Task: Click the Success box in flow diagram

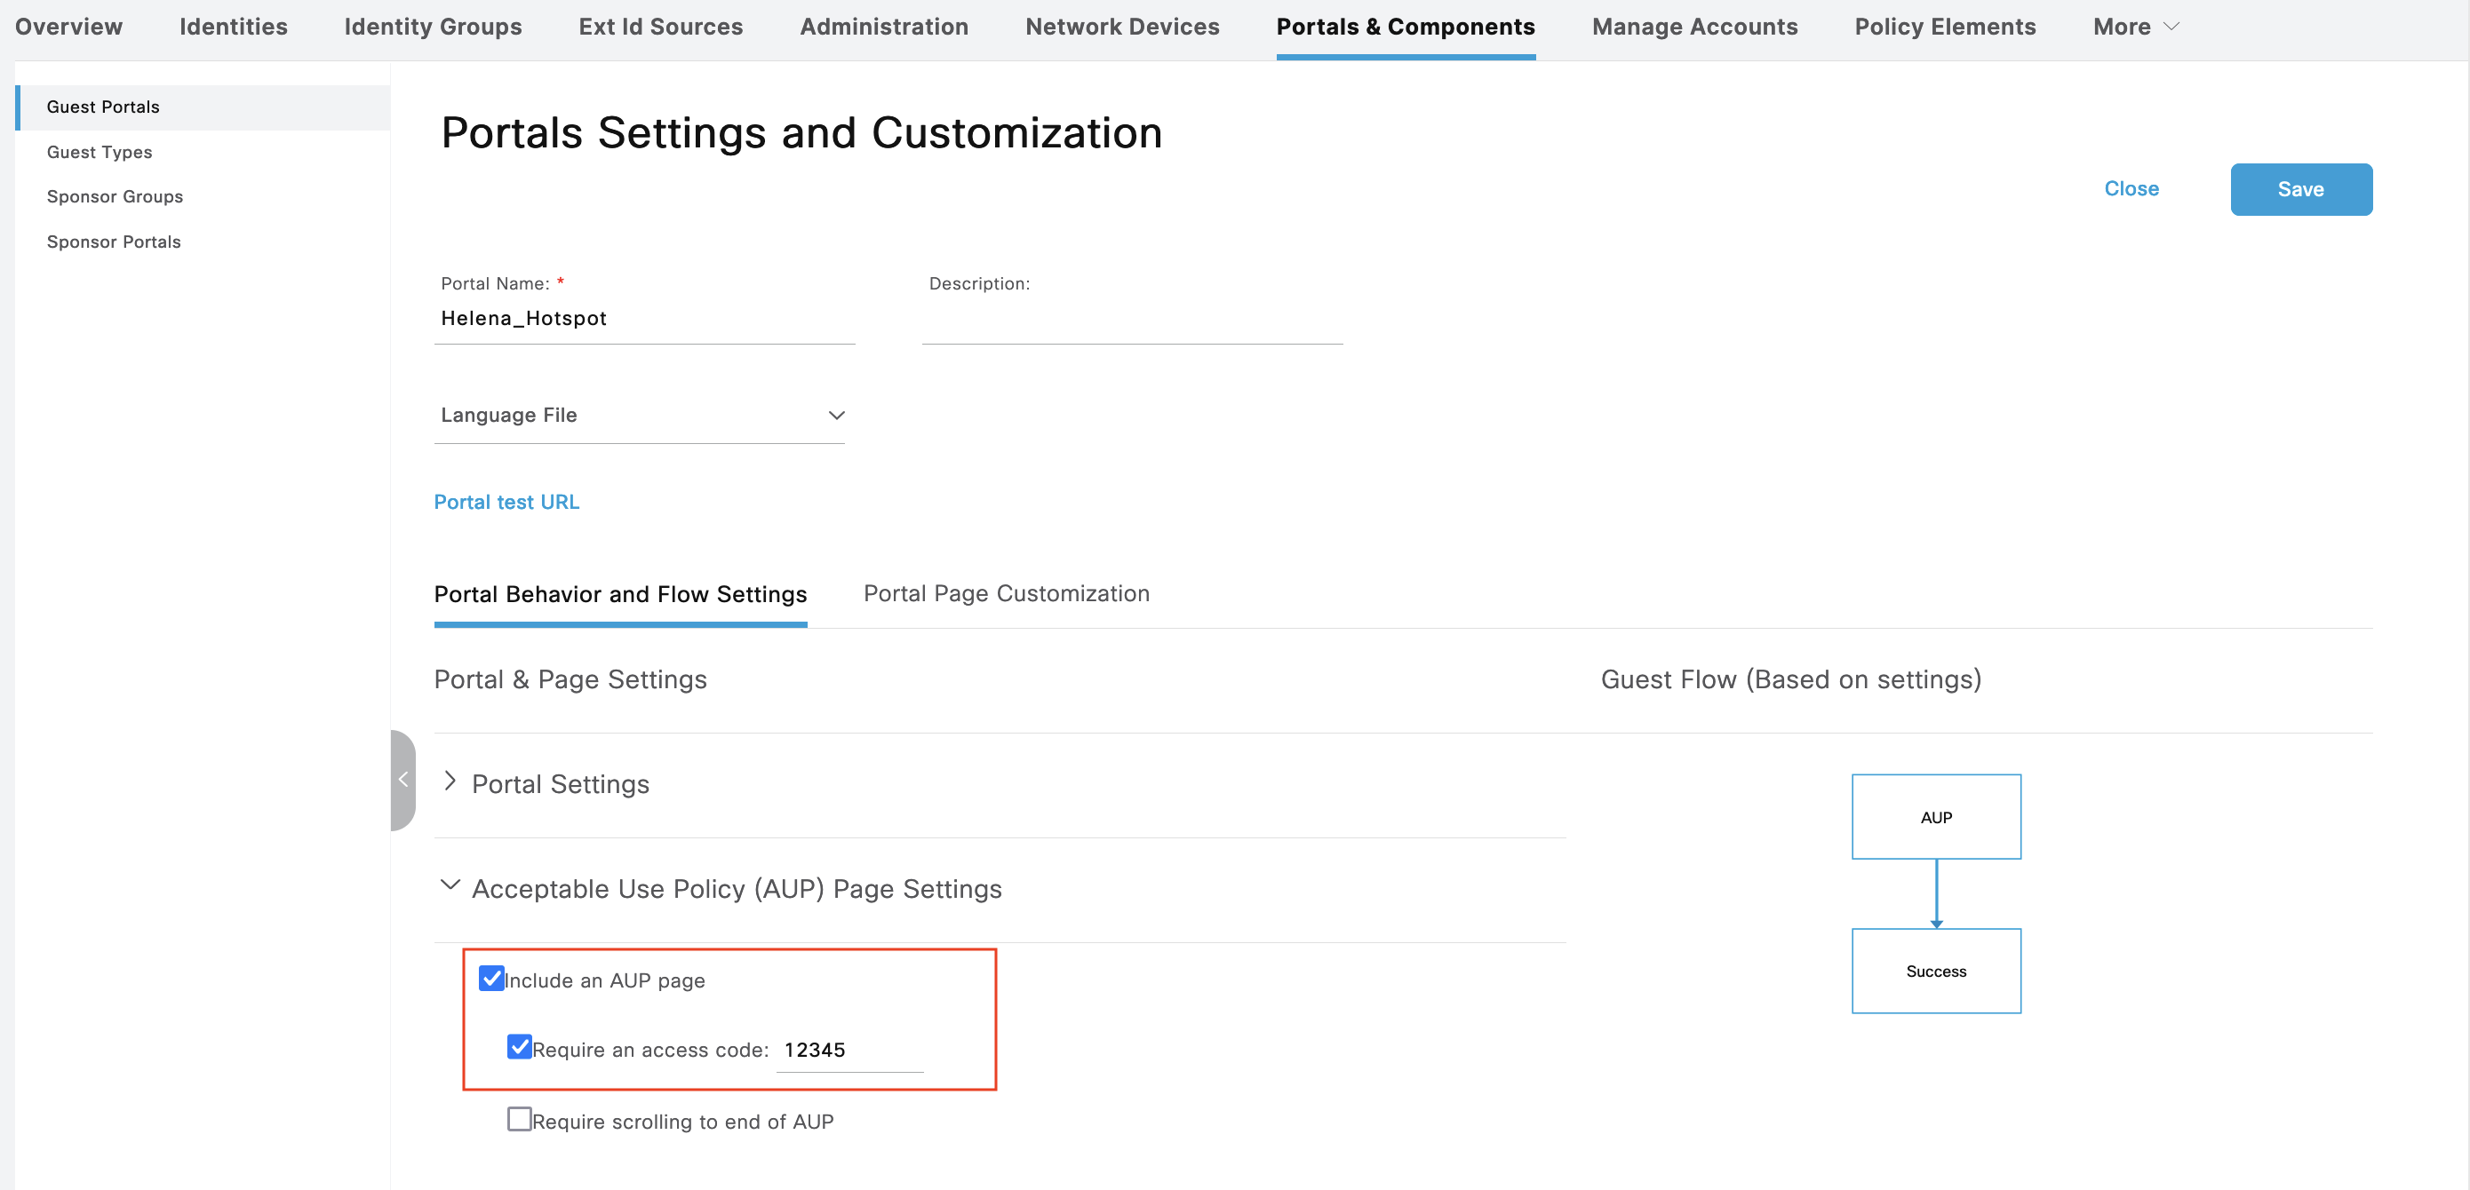Action: click(1935, 971)
